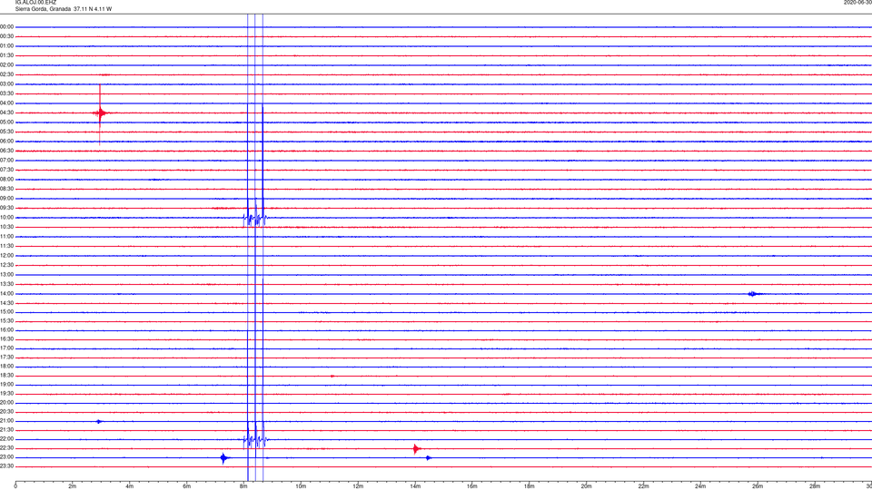Click the tiny red blip on the 18:30 trace
872x490 pixels.
pyautogui.click(x=332, y=376)
